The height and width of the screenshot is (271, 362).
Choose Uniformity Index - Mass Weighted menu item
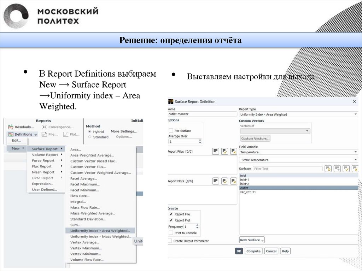100,237
